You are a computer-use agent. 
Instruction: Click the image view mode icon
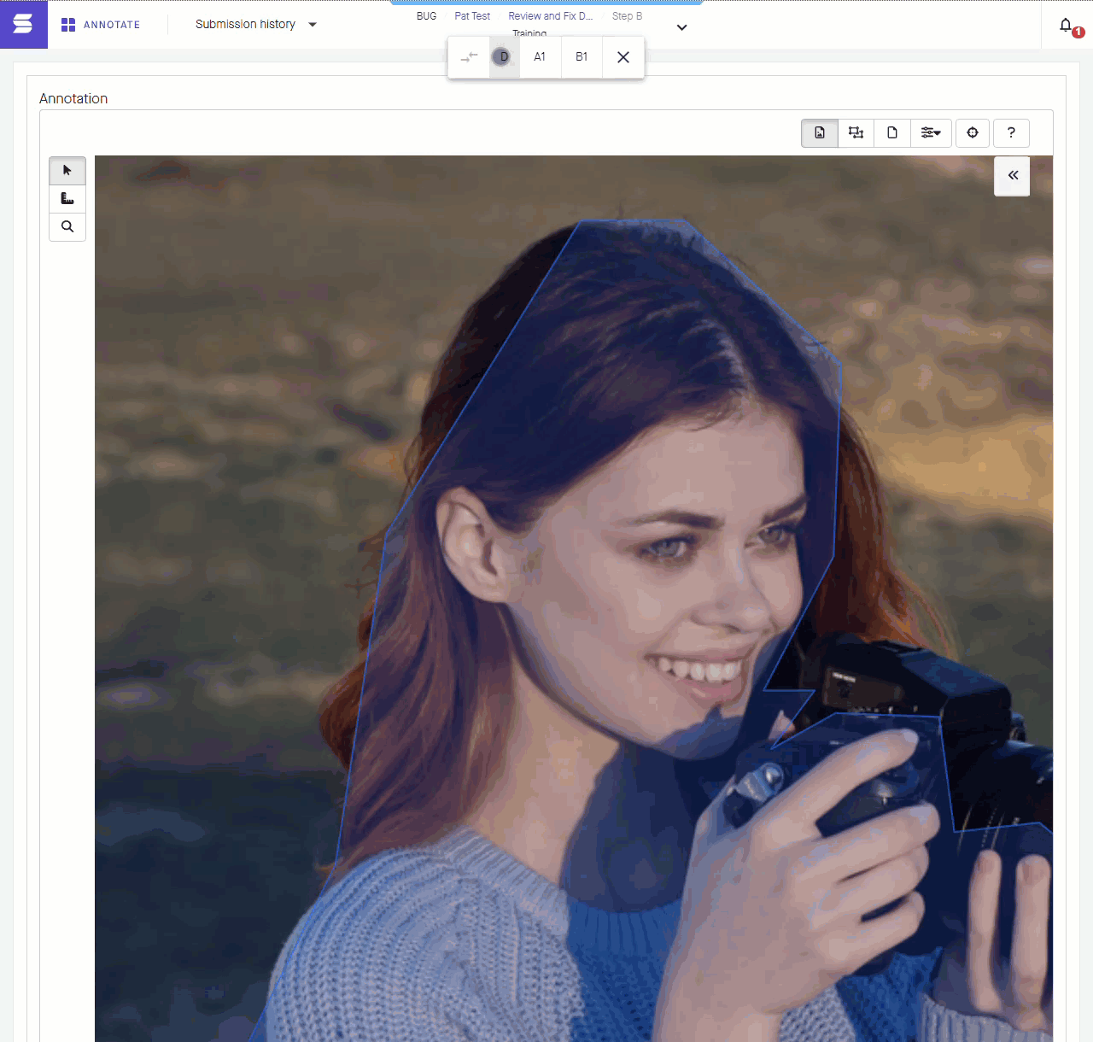pos(820,133)
